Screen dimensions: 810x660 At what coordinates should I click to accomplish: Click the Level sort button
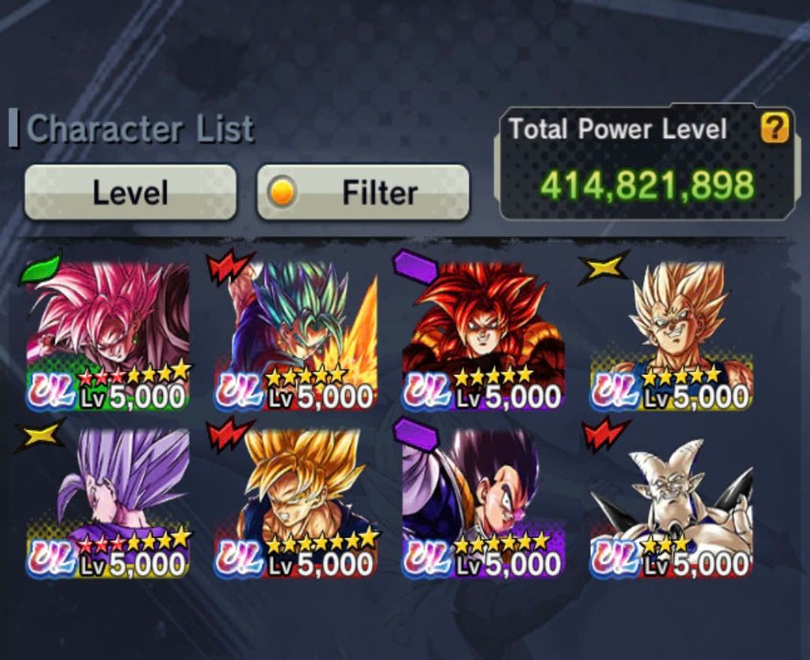tap(130, 193)
